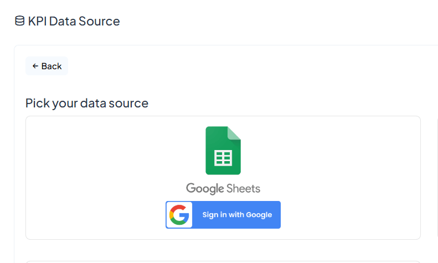Click the multicolored Google G logo

tap(179, 215)
